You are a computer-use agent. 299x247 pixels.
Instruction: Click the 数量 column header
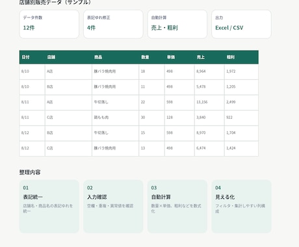[x=151, y=57]
